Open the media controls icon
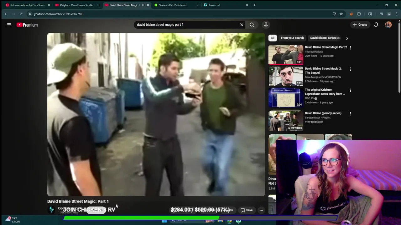The width and height of the screenshot is (401, 225). (381, 14)
